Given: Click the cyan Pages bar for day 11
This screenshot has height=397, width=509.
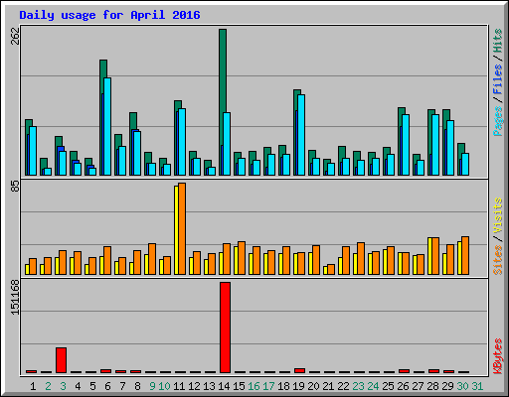Looking at the screenshot, I should pyautogui.click(x=182, y=142).
